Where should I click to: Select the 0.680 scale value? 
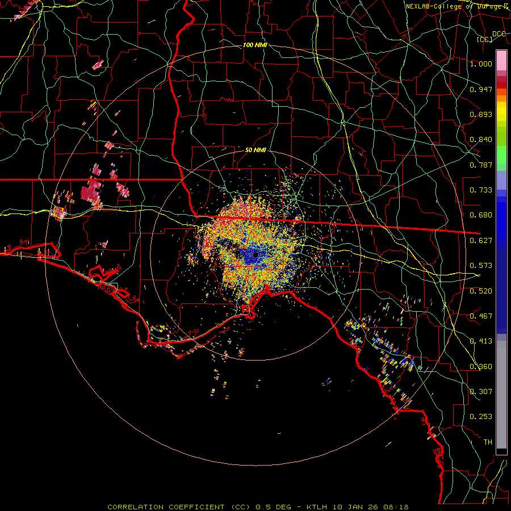tap(481, 215)
